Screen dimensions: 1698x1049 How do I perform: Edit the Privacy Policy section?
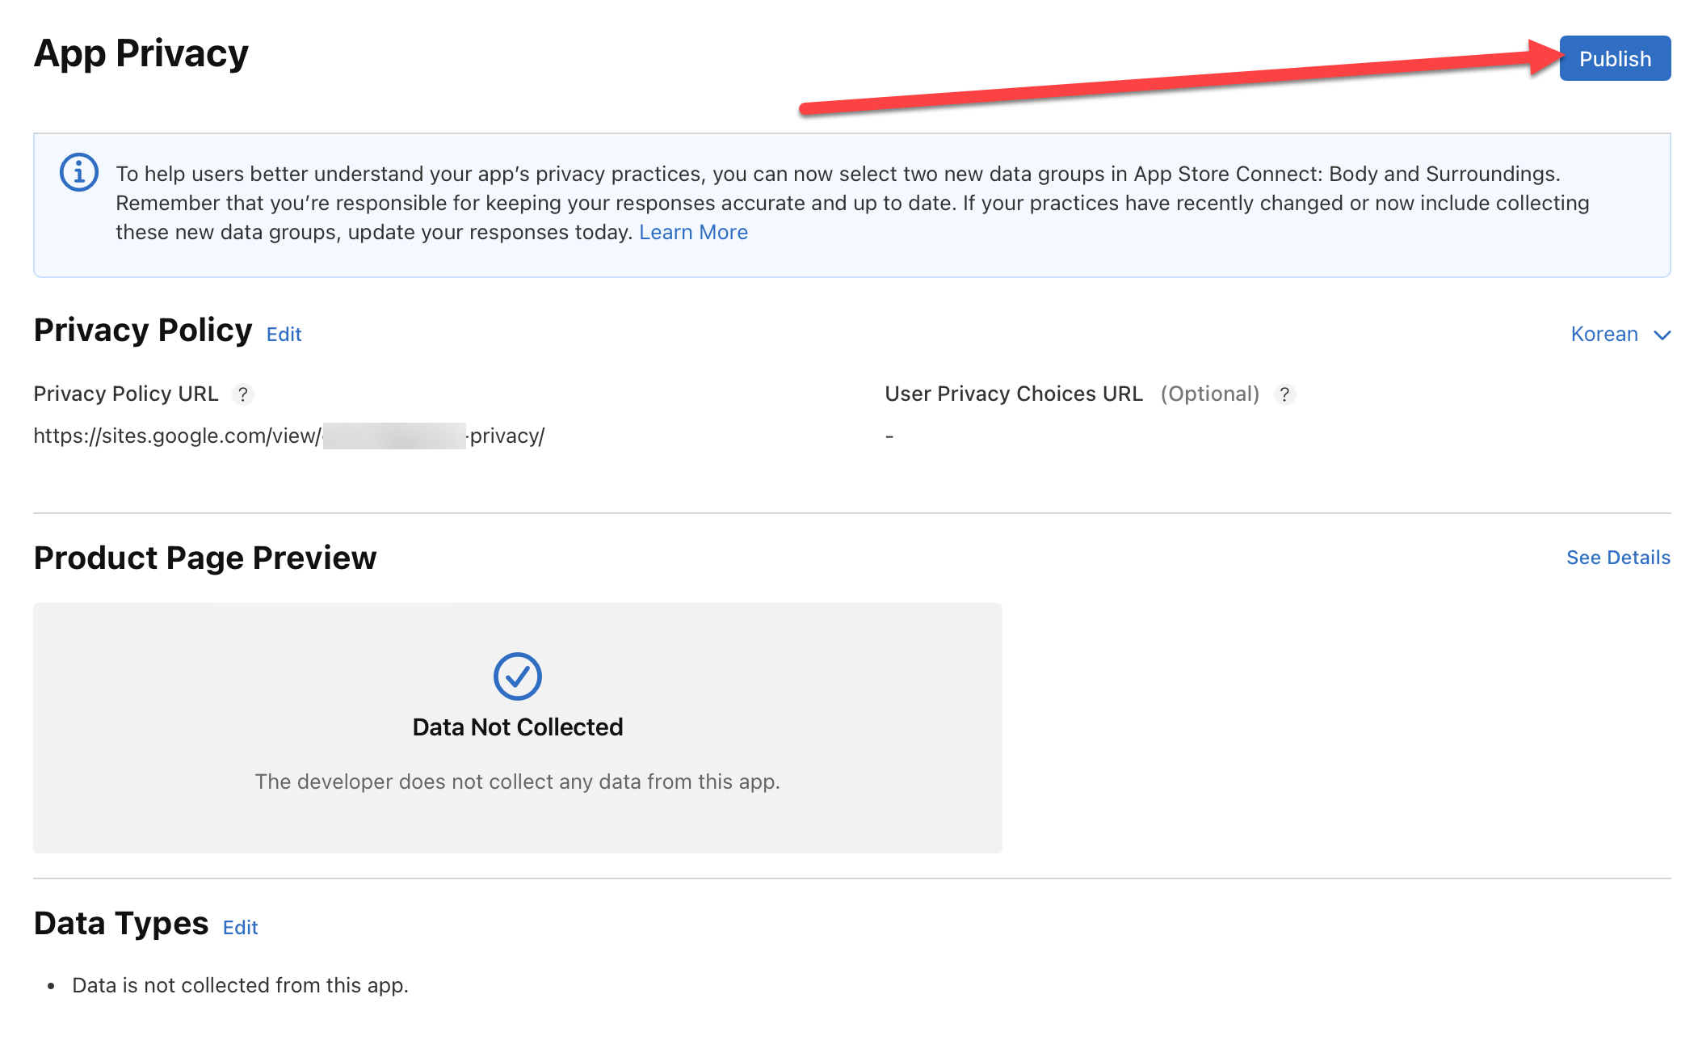pos(284,335)
